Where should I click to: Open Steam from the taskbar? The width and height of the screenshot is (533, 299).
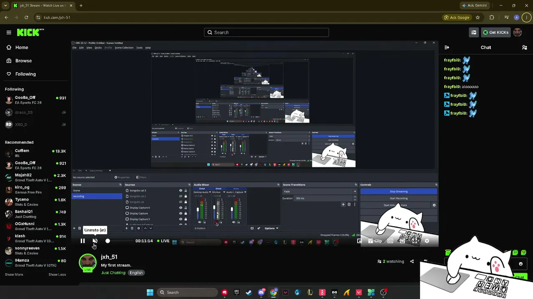pos(249,292)
